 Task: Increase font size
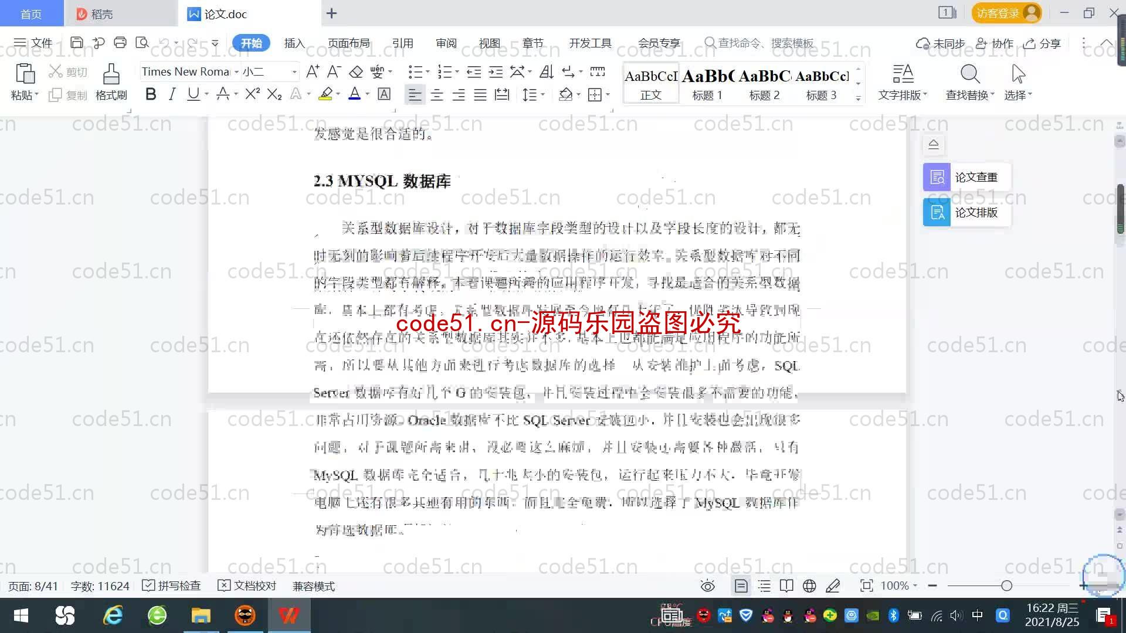(x=313, y=72)
